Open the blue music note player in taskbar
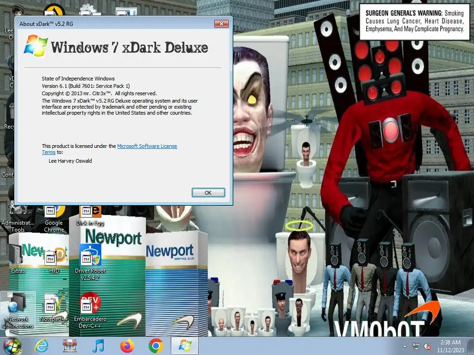 coord(98,346)
